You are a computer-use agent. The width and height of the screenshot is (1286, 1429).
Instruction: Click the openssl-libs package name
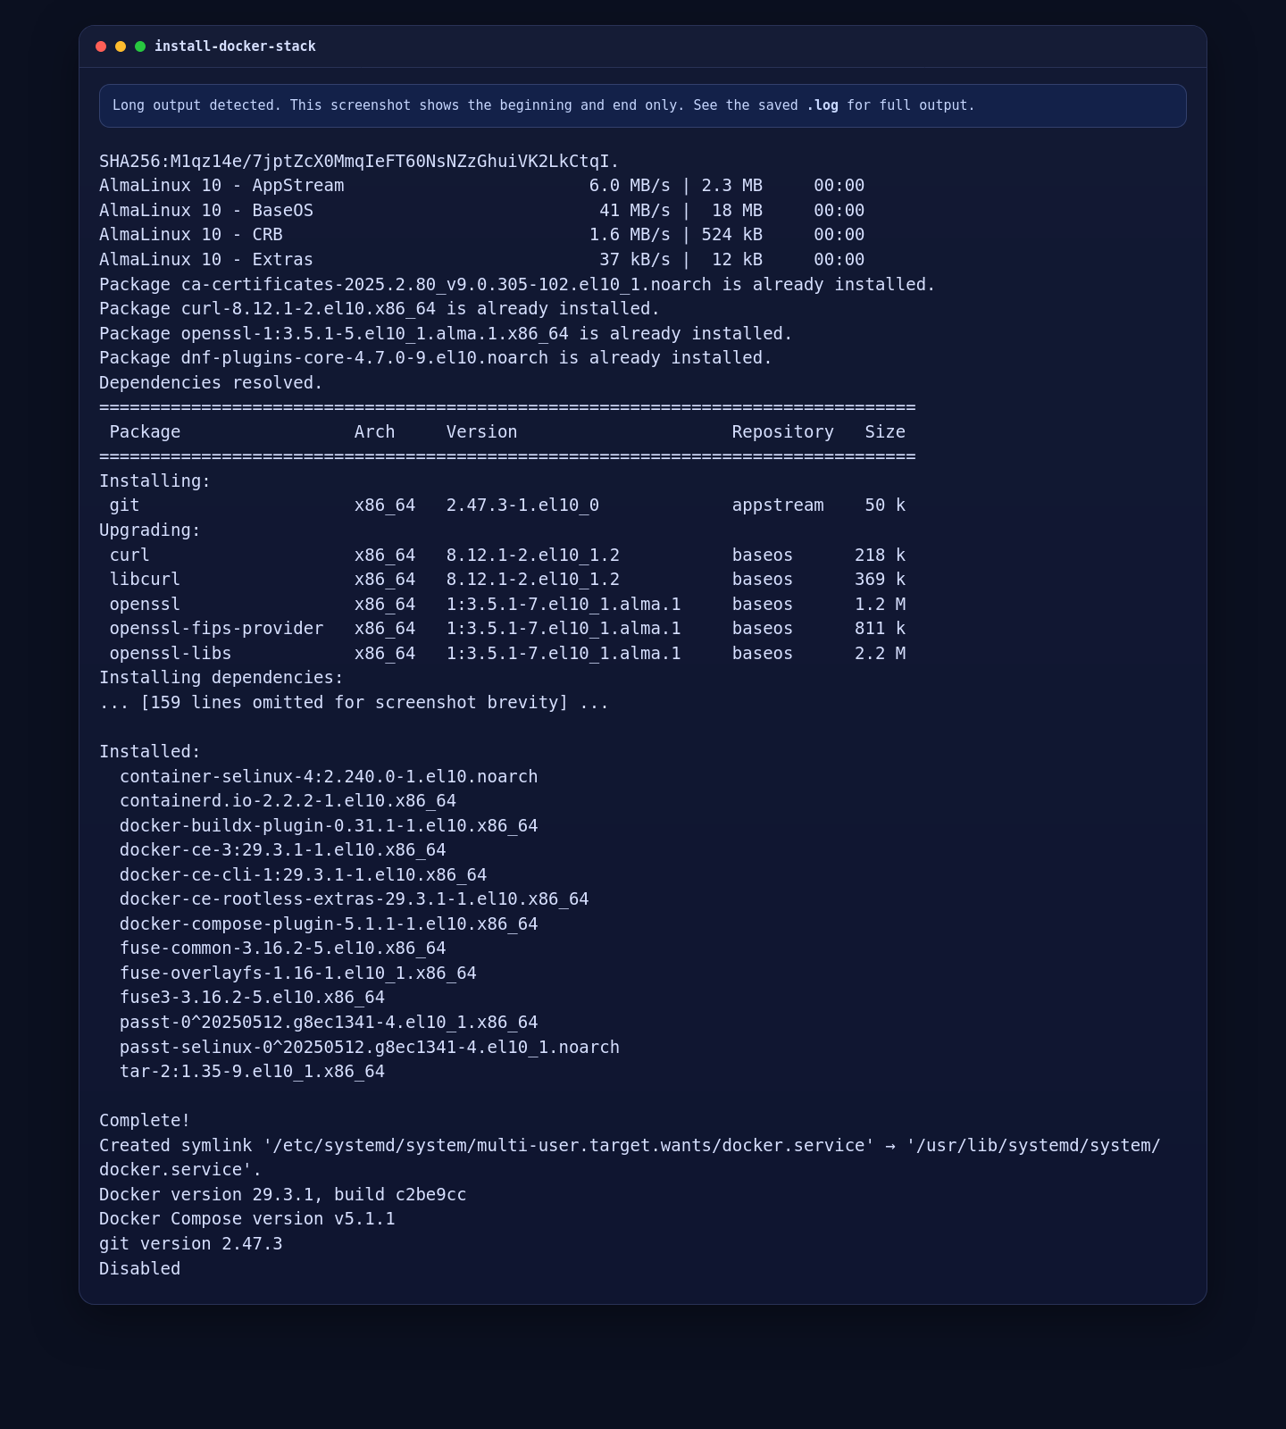(171, 654)
